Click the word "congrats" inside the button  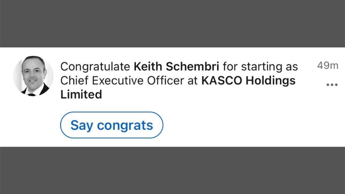tap(125, 125)
